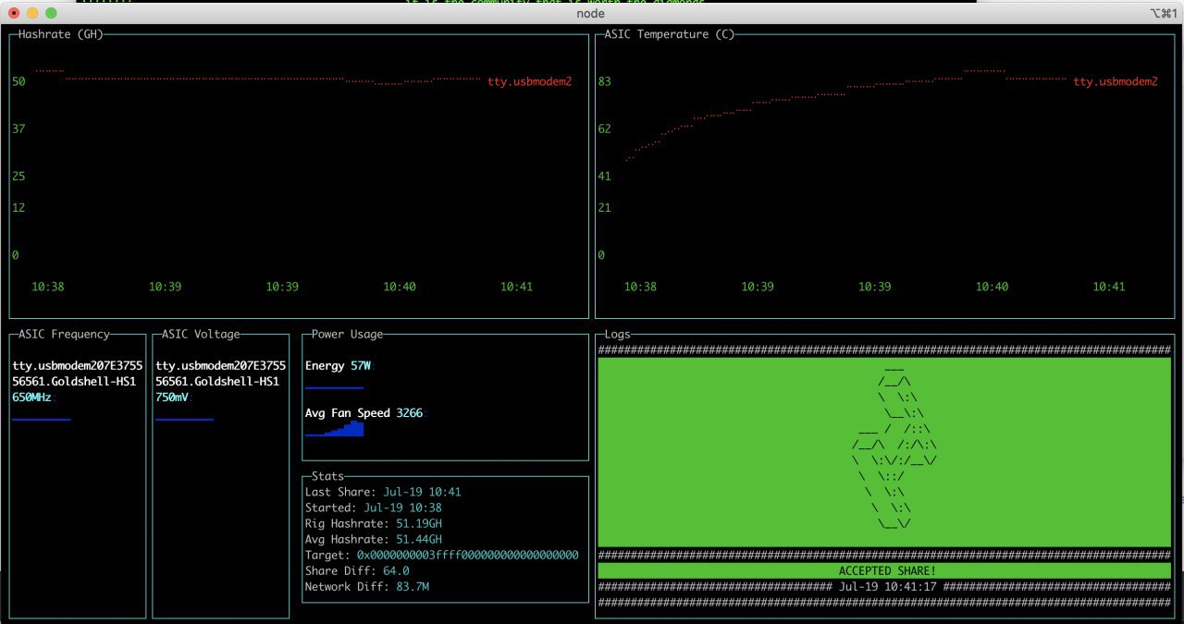Click the green zoom window button
The height and width of the screenshot is (624, 1184).
tap(51, 13)
